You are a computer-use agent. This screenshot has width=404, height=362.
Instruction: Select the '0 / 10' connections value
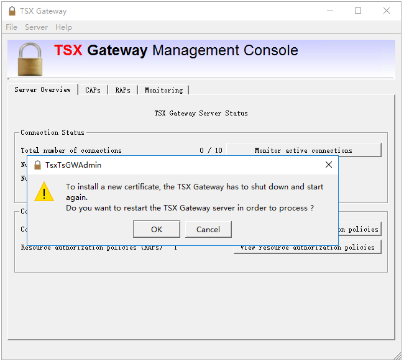(x=211, y=150)
